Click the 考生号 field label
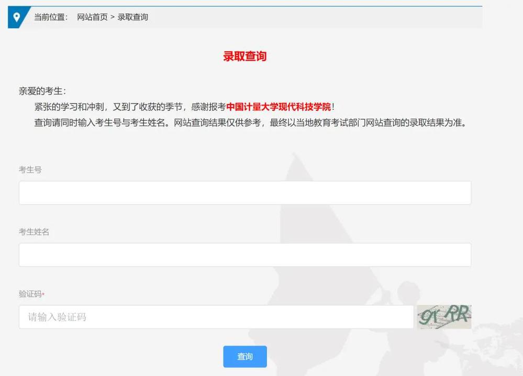 [30, 170]
